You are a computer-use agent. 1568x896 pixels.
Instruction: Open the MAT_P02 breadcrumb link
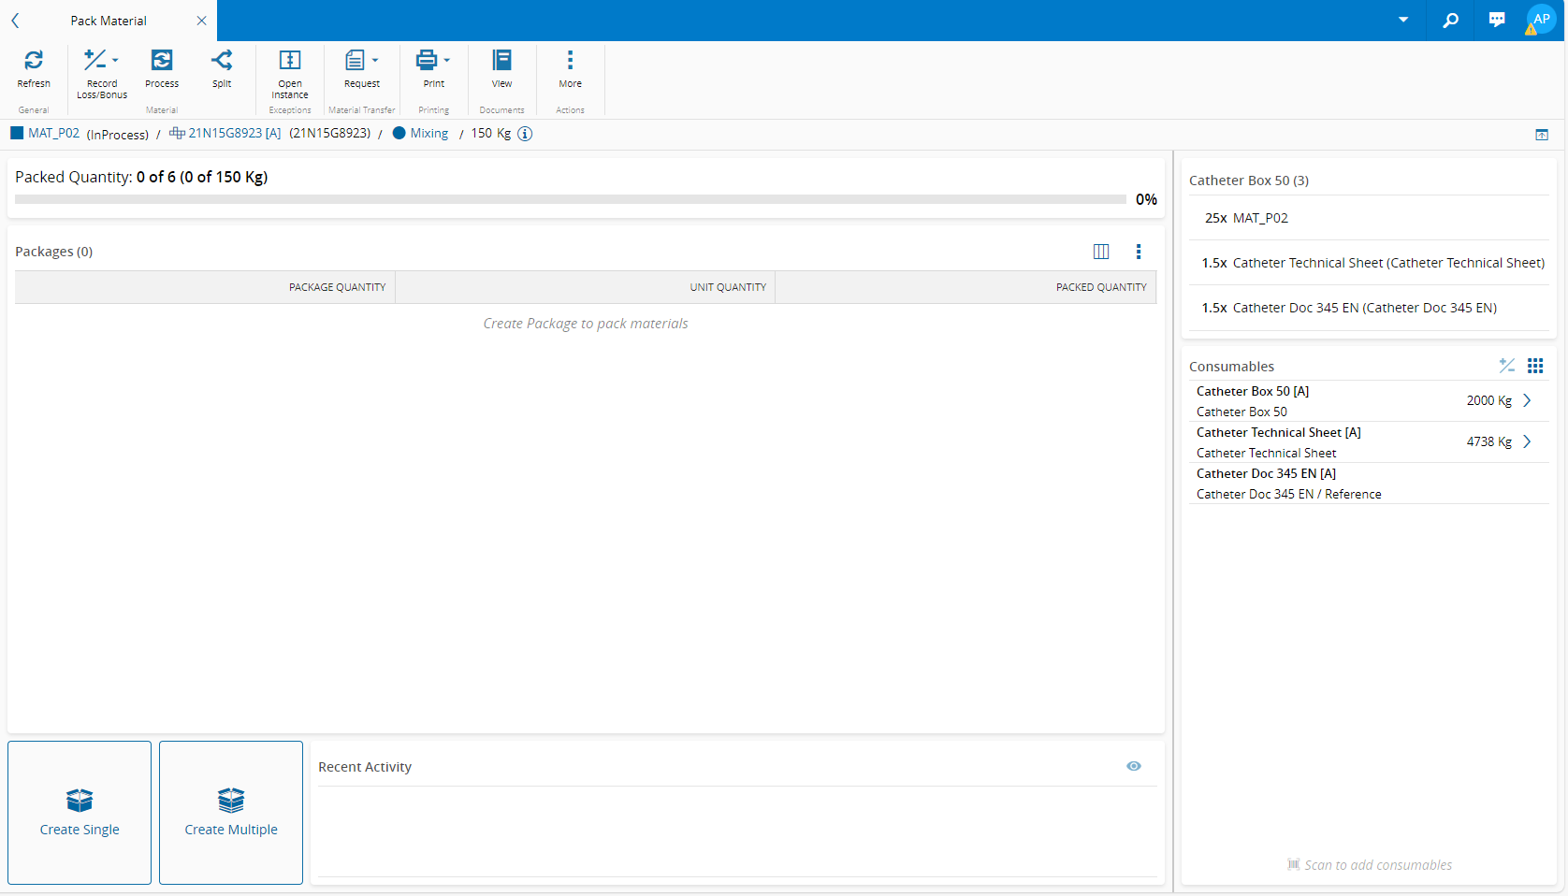(x=53, y=134)
